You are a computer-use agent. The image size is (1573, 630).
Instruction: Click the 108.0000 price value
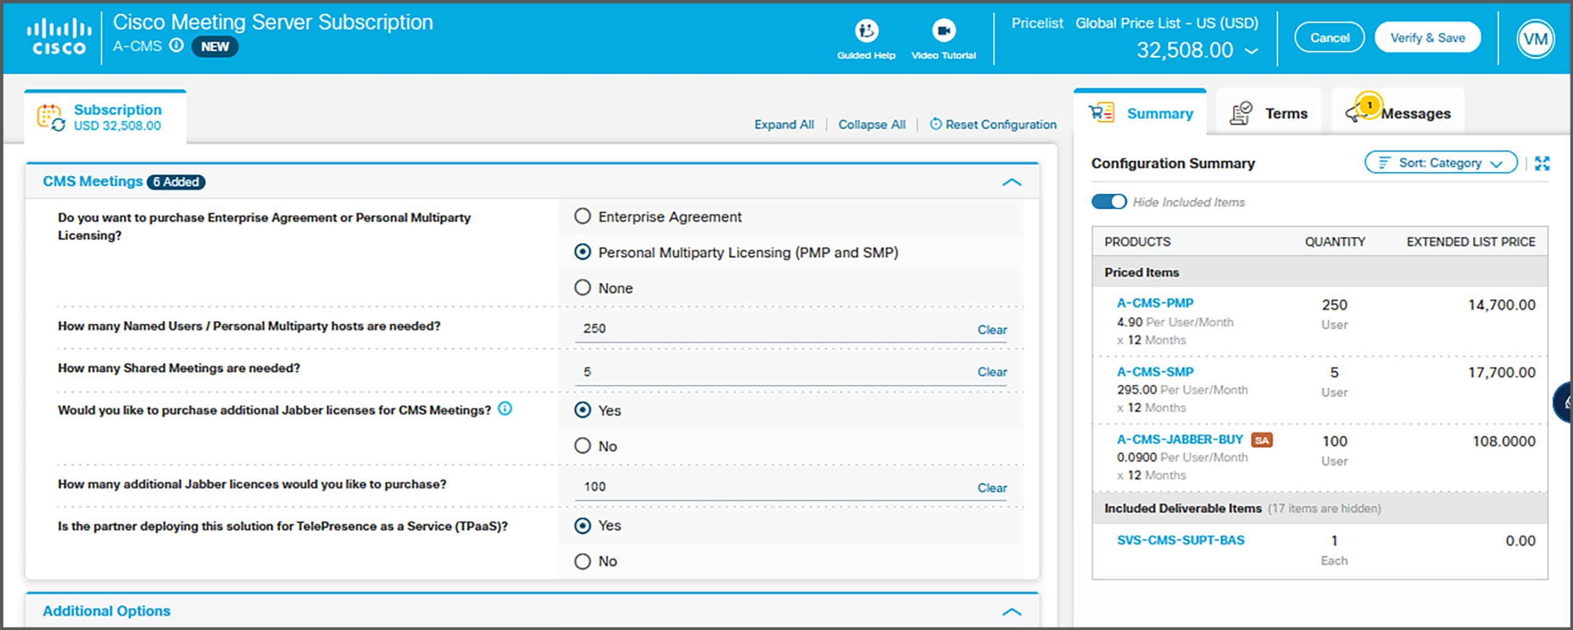[x=1503, y=441]
